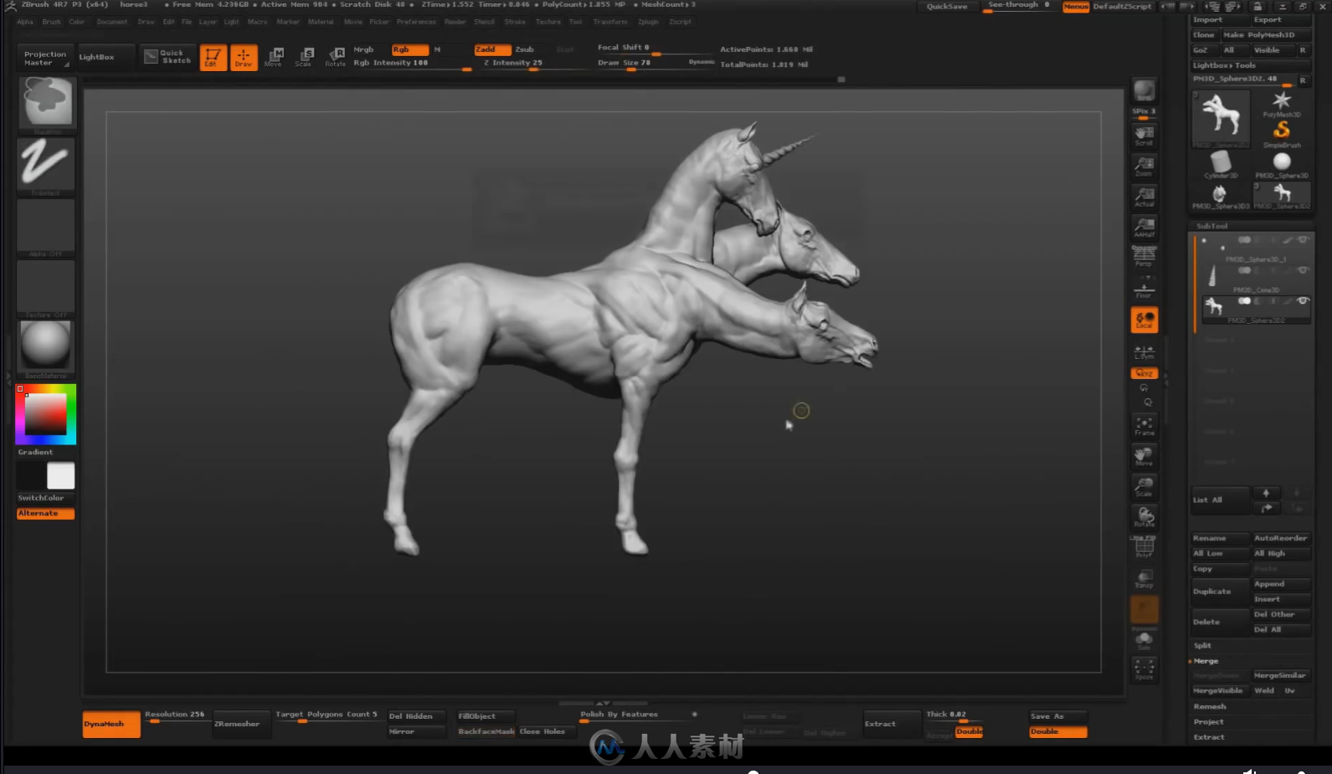Move subtool up with arrow button

point(1266,493)
